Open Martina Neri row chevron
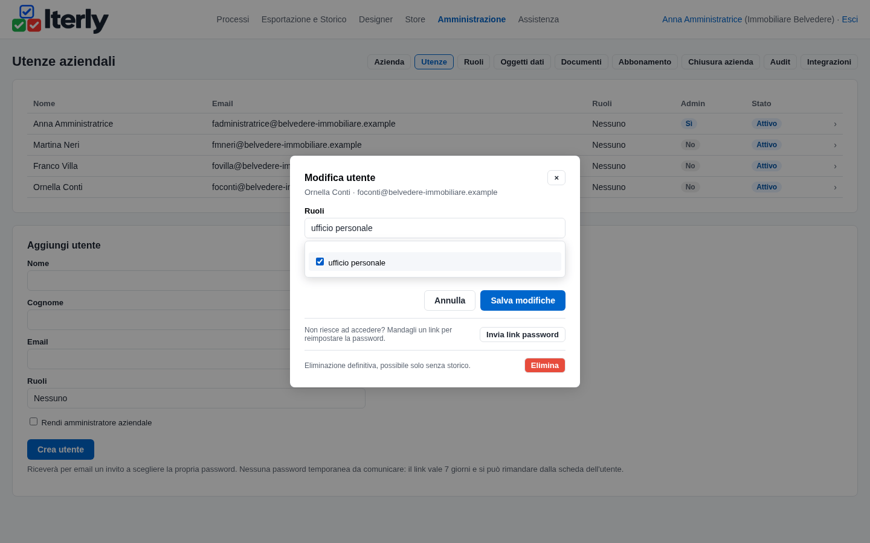The height and width of the screenshot is (543, 870). (x=835, y=145)
